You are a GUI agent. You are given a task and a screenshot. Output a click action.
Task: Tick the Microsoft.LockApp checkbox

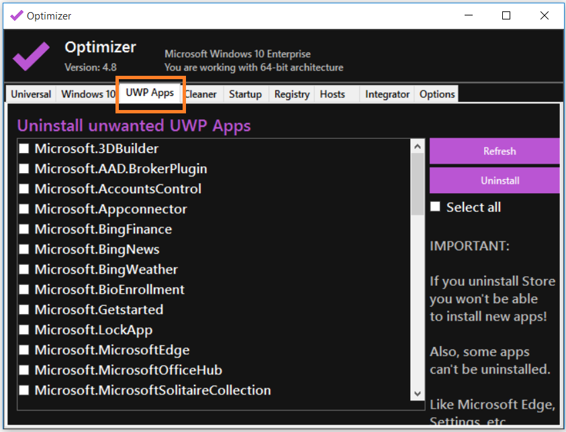[x=24, y=330]
